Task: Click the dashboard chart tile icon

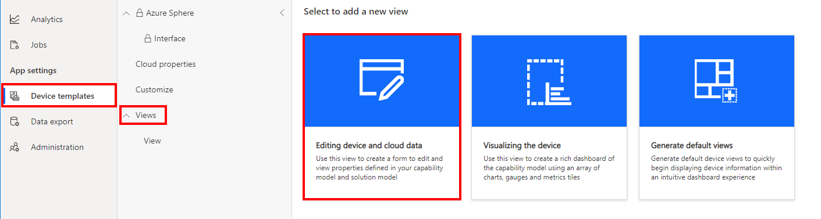Action: pyautogui.click(x=549, y=81)
